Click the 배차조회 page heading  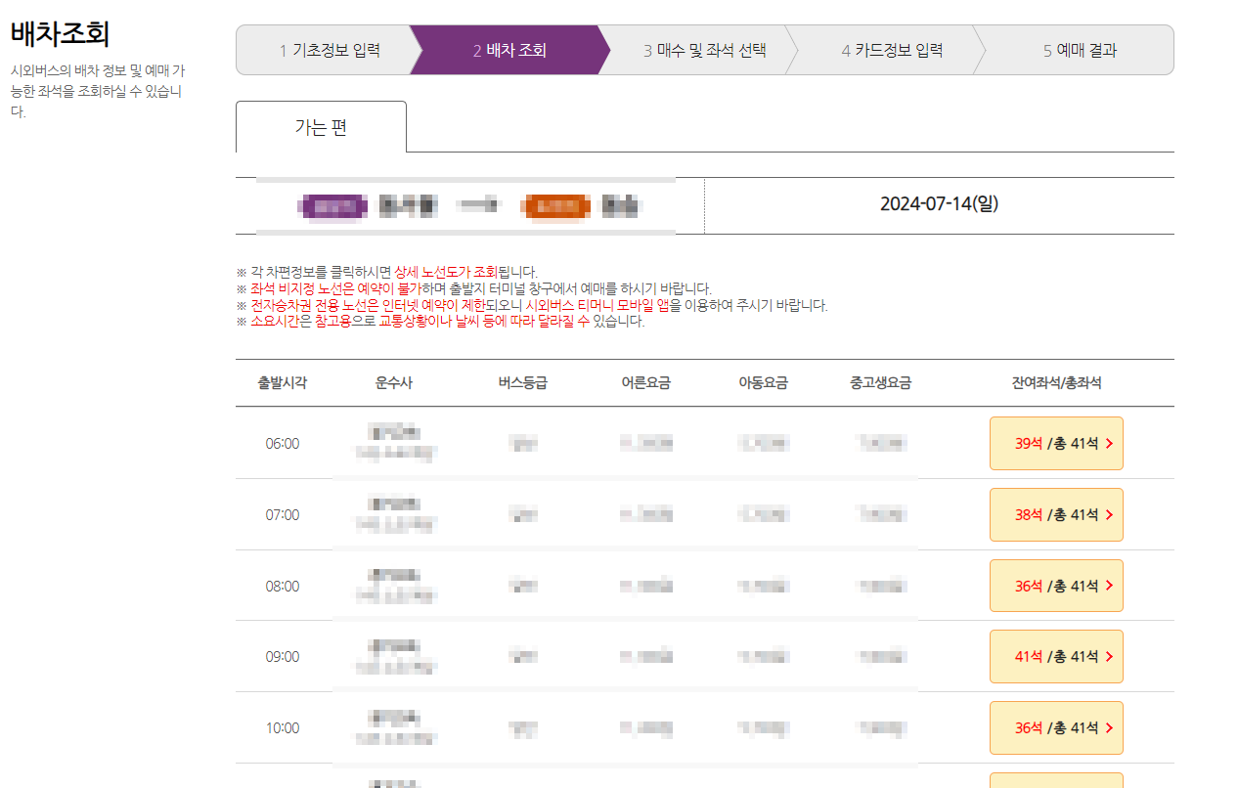click(60, 33)
